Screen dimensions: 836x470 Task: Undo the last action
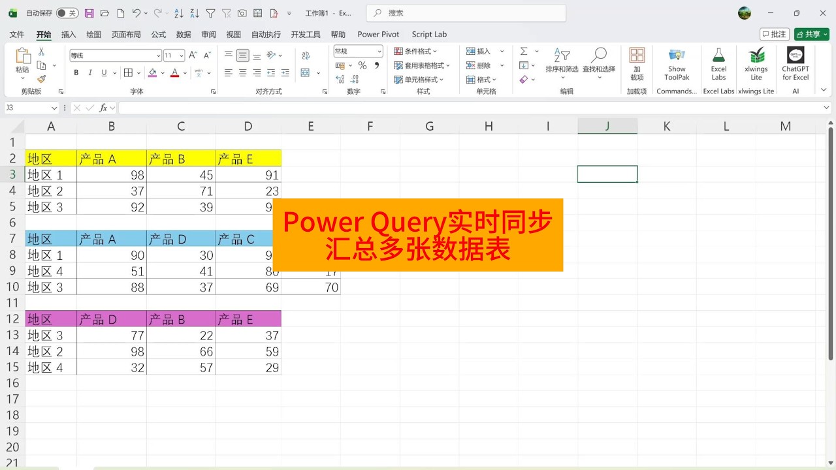click(x=136, y=13)
